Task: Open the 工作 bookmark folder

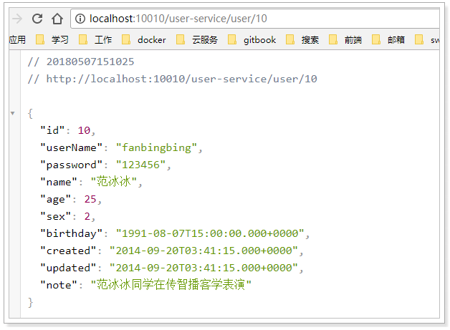Action: pyautogui.click(x=95, y=39)
